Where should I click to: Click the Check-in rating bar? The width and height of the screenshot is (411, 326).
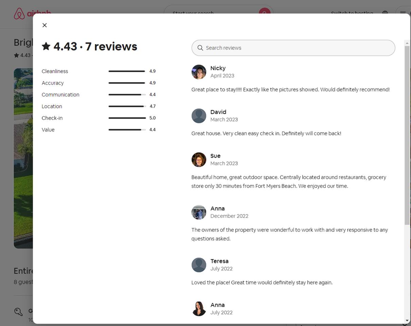(x=127, y=118)
